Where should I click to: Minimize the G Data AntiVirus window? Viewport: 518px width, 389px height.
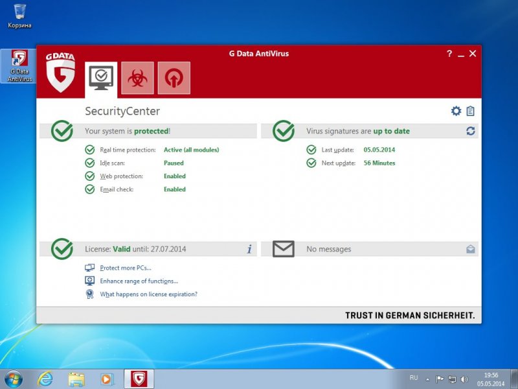point(461,54)
